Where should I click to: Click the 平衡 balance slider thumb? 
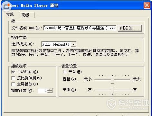pos(113,90)
